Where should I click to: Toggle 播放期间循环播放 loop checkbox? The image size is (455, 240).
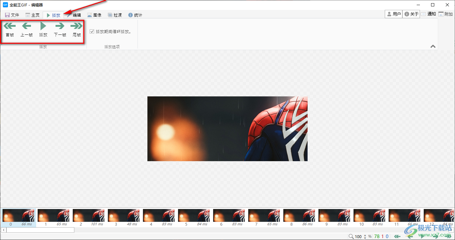click(x=92, y=32)
